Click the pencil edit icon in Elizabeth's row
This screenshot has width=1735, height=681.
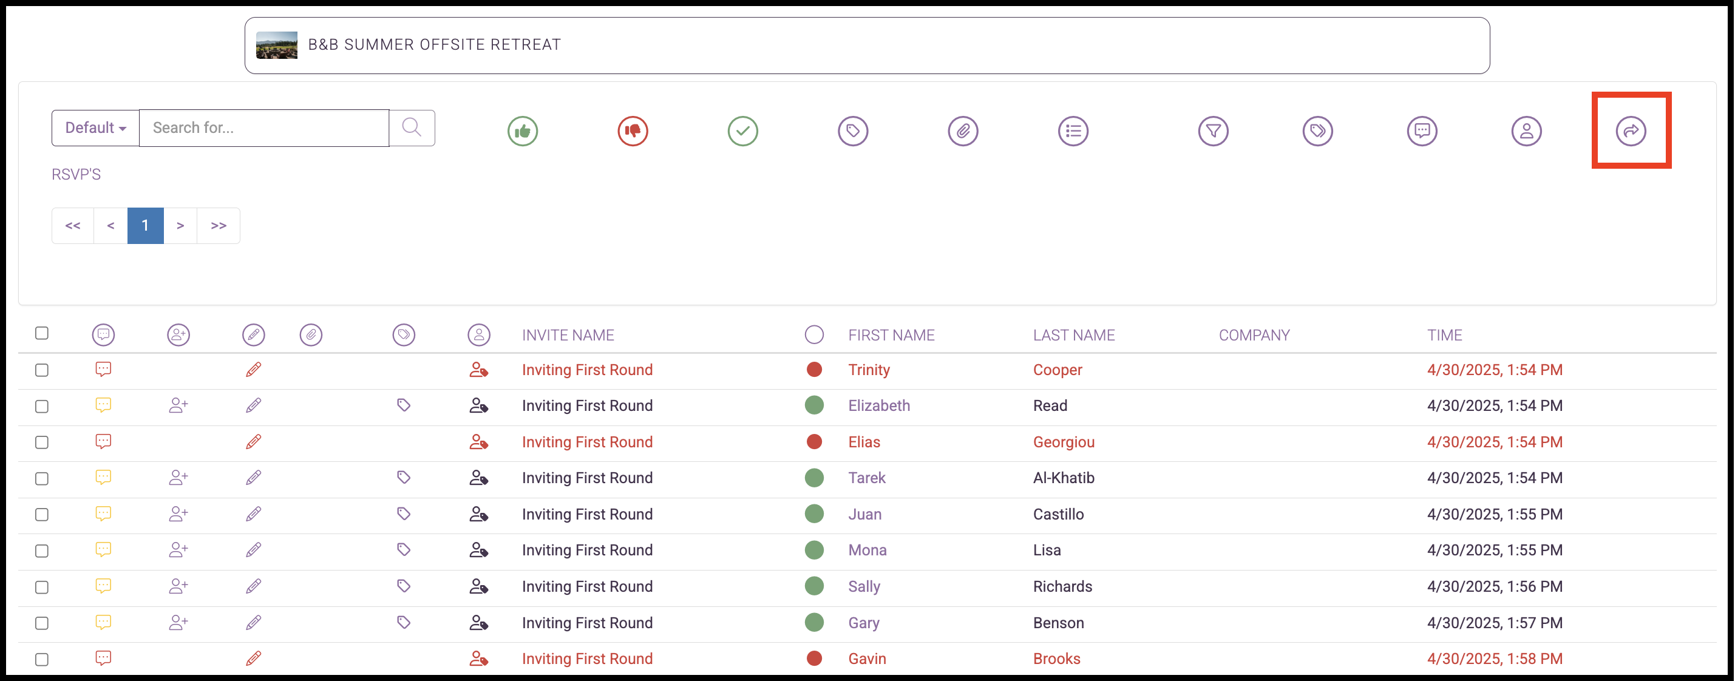tap(253, 405)
